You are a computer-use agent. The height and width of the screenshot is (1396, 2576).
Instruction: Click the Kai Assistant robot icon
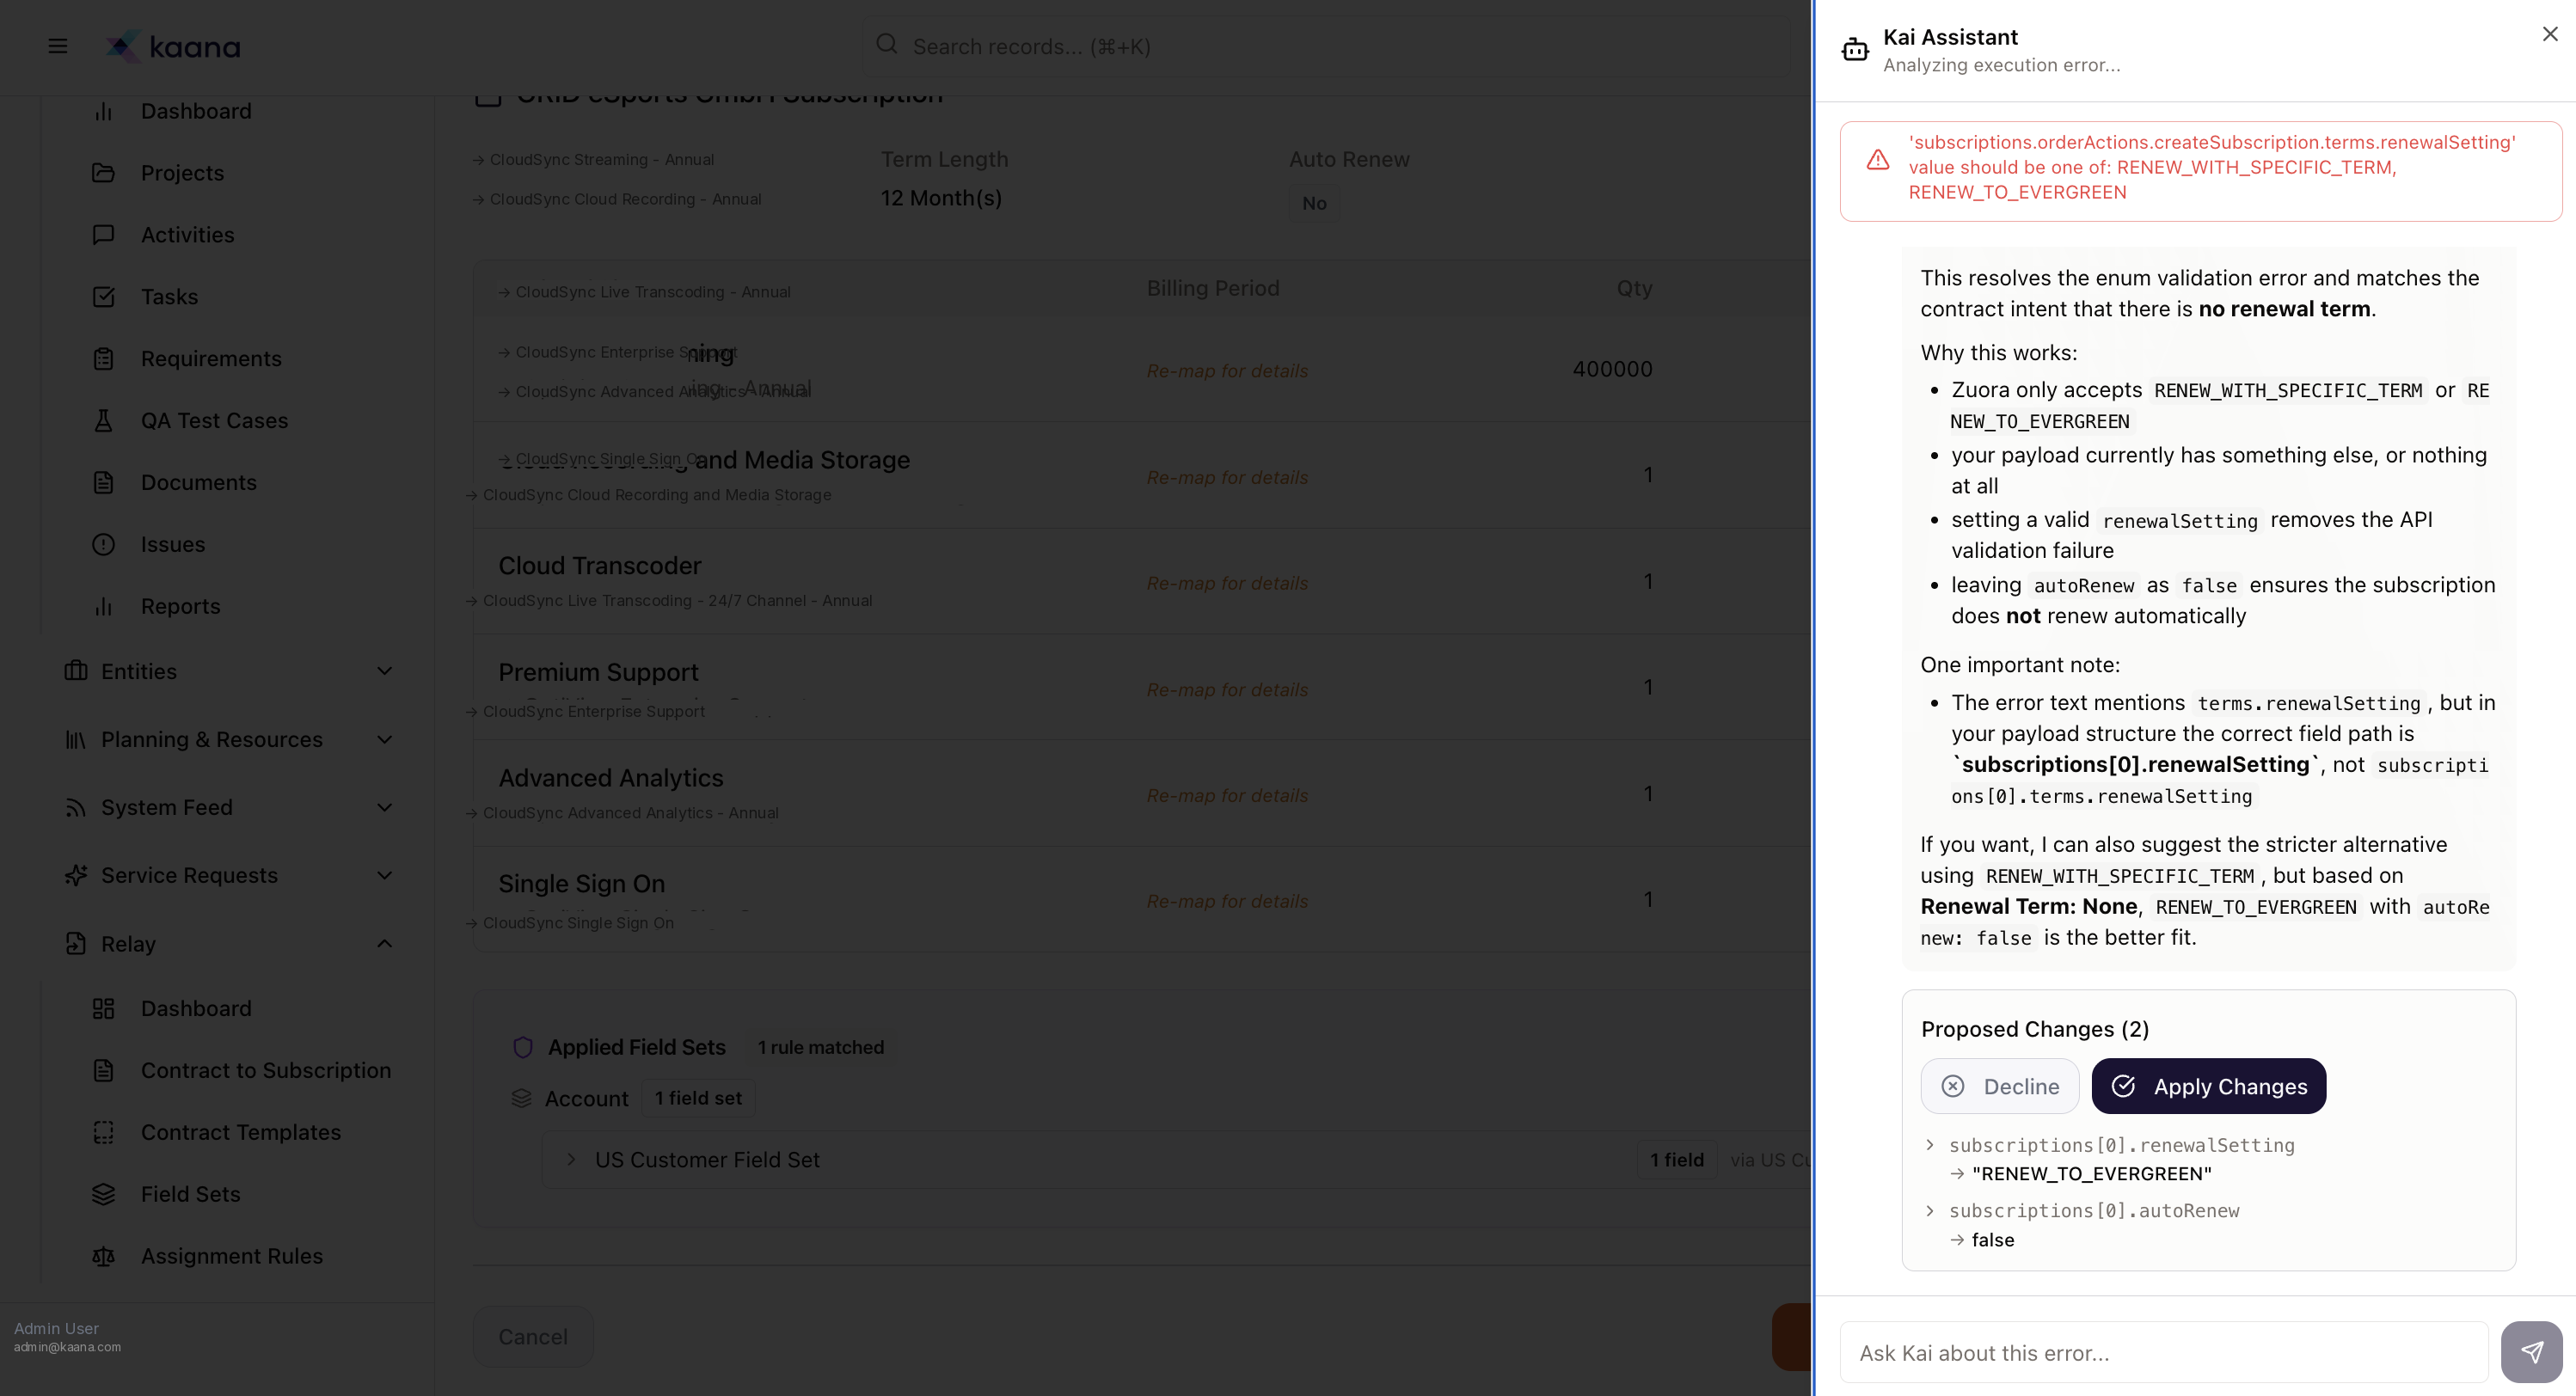tap(1855, 49)
